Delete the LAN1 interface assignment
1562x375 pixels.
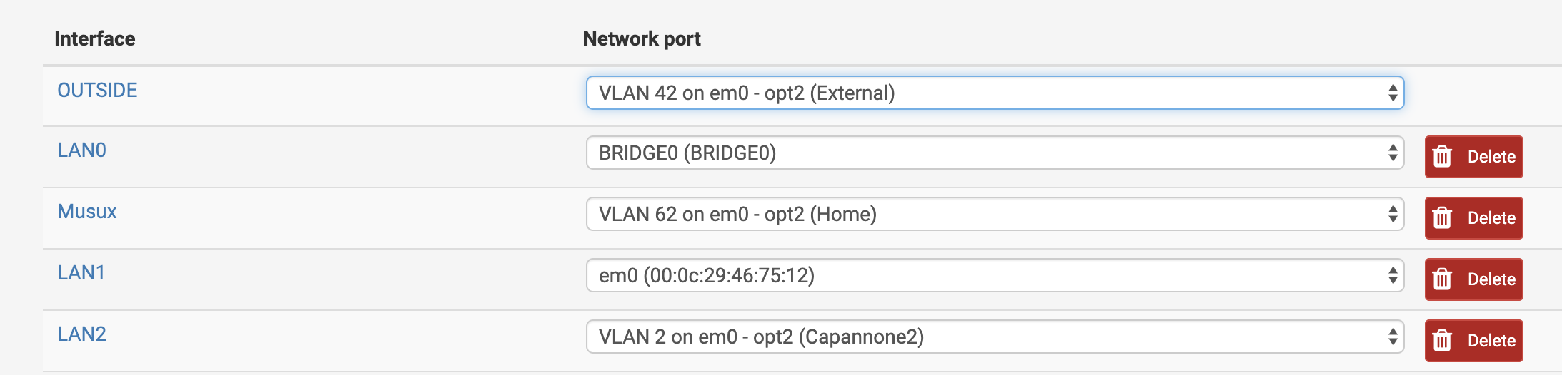click(x=1473, y=279)
